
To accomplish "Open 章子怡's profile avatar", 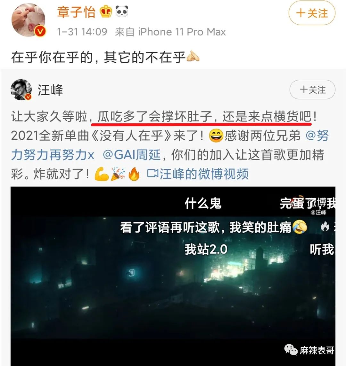I will pos(28,20).
